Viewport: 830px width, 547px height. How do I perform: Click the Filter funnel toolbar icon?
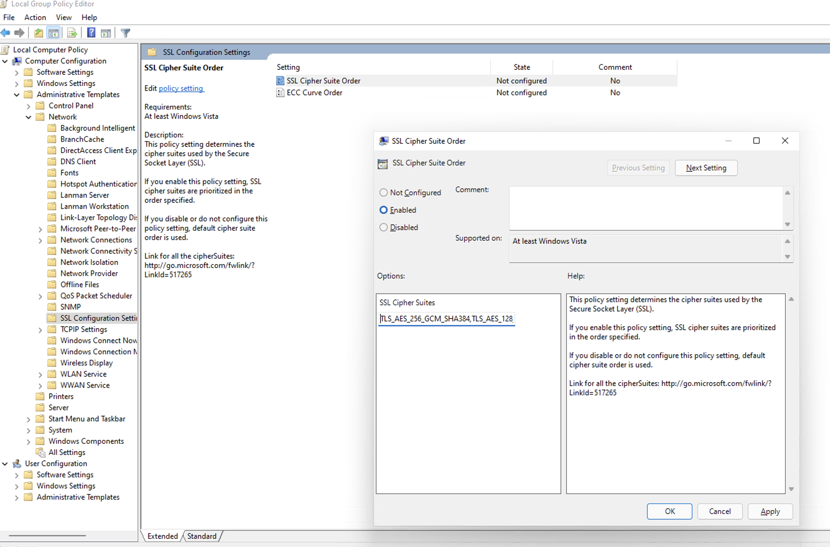[x=125, y=33]
